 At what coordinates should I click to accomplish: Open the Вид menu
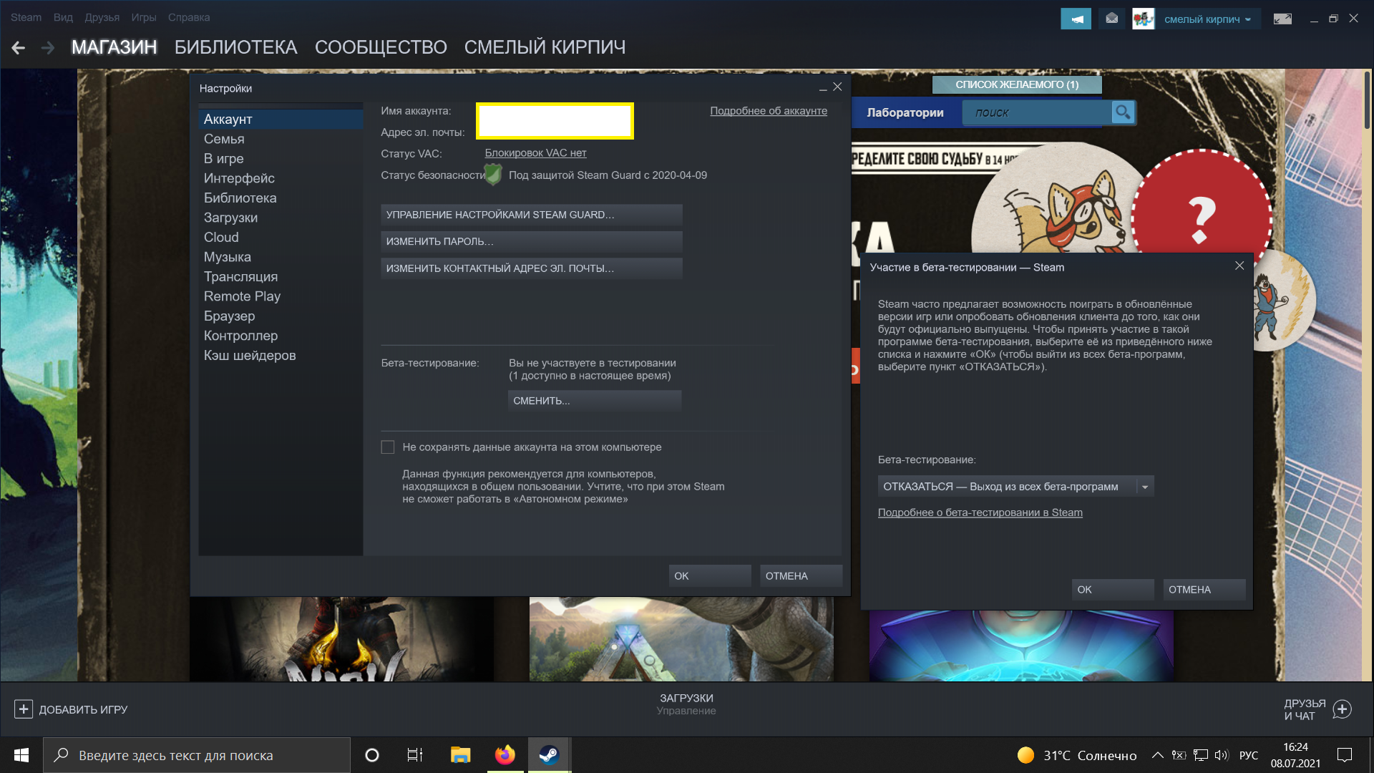point(63,17)
